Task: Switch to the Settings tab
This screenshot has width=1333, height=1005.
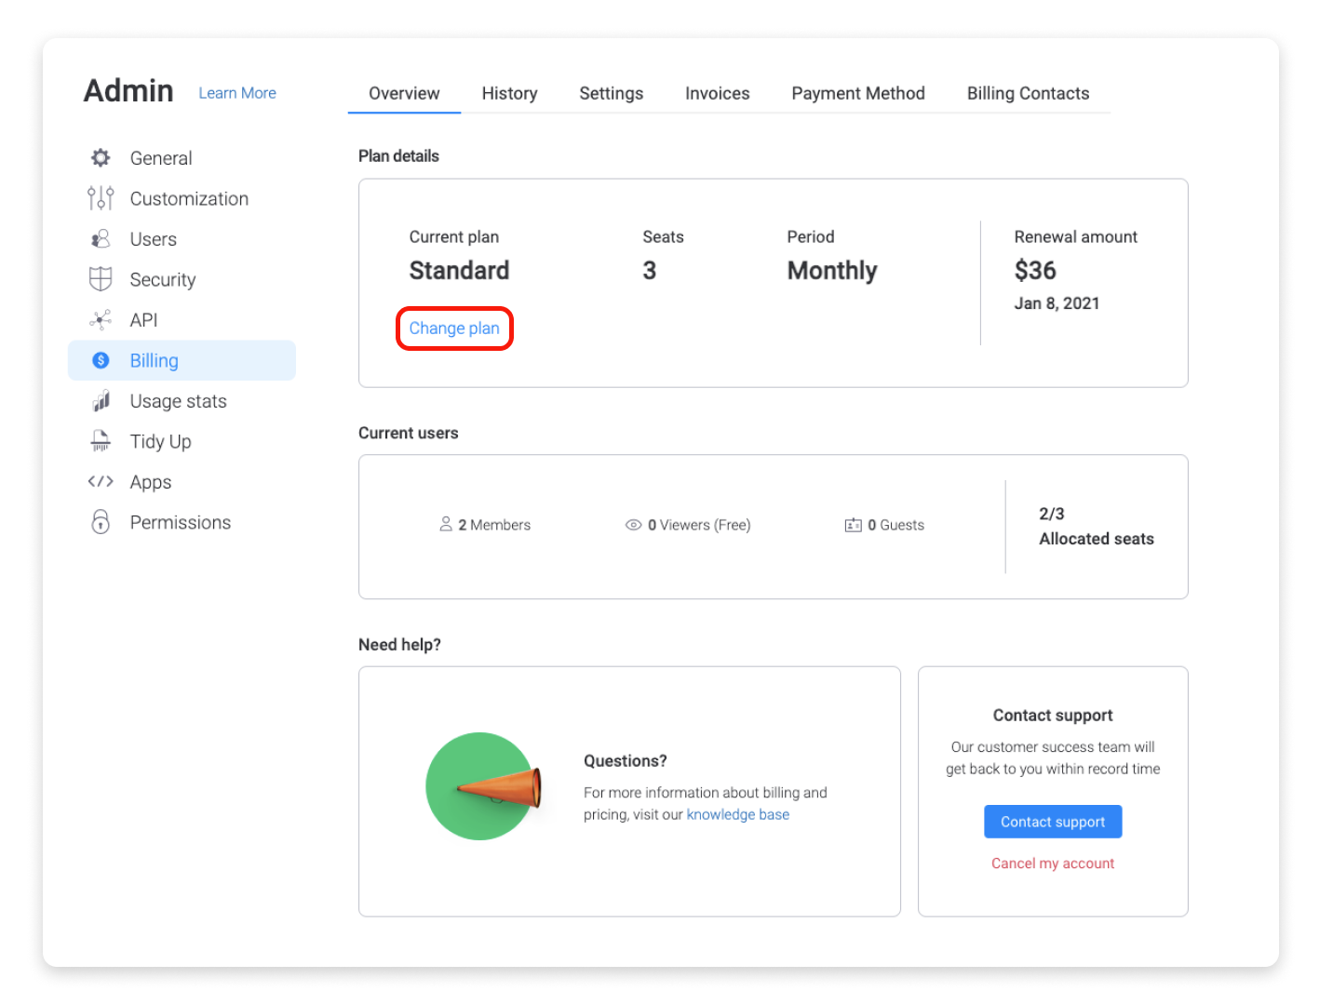Action: click(x=611, y=93)
